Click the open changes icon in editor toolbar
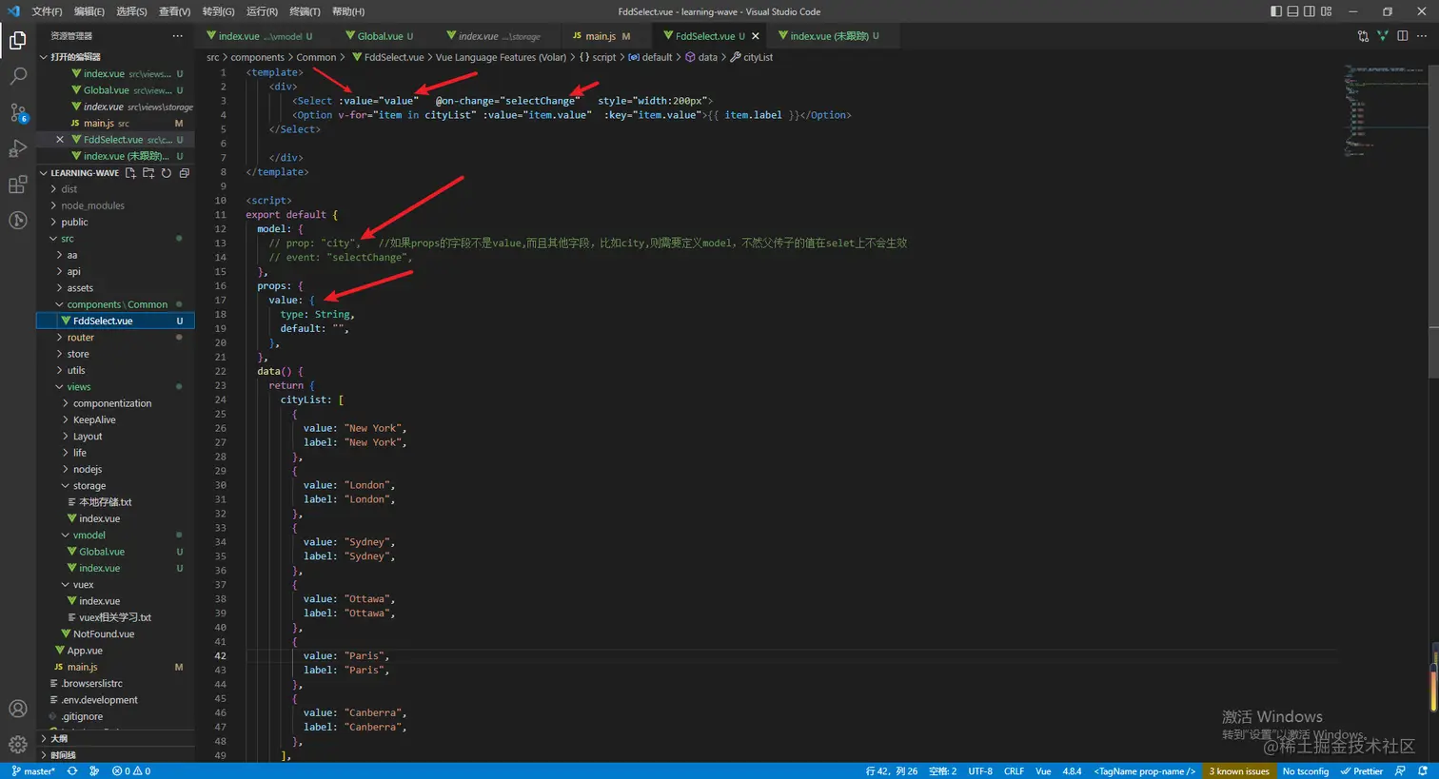 pos(1363,36)
